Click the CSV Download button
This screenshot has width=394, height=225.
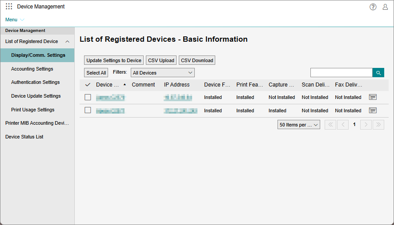pyautogui.click(x=197, y=60)
